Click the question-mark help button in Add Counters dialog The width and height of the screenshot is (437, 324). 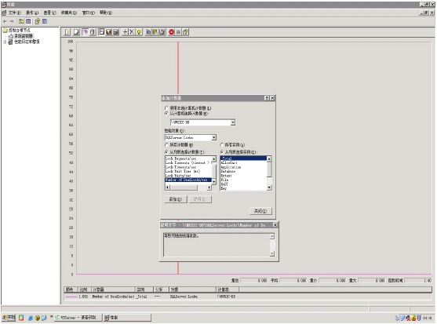[267, 98]
